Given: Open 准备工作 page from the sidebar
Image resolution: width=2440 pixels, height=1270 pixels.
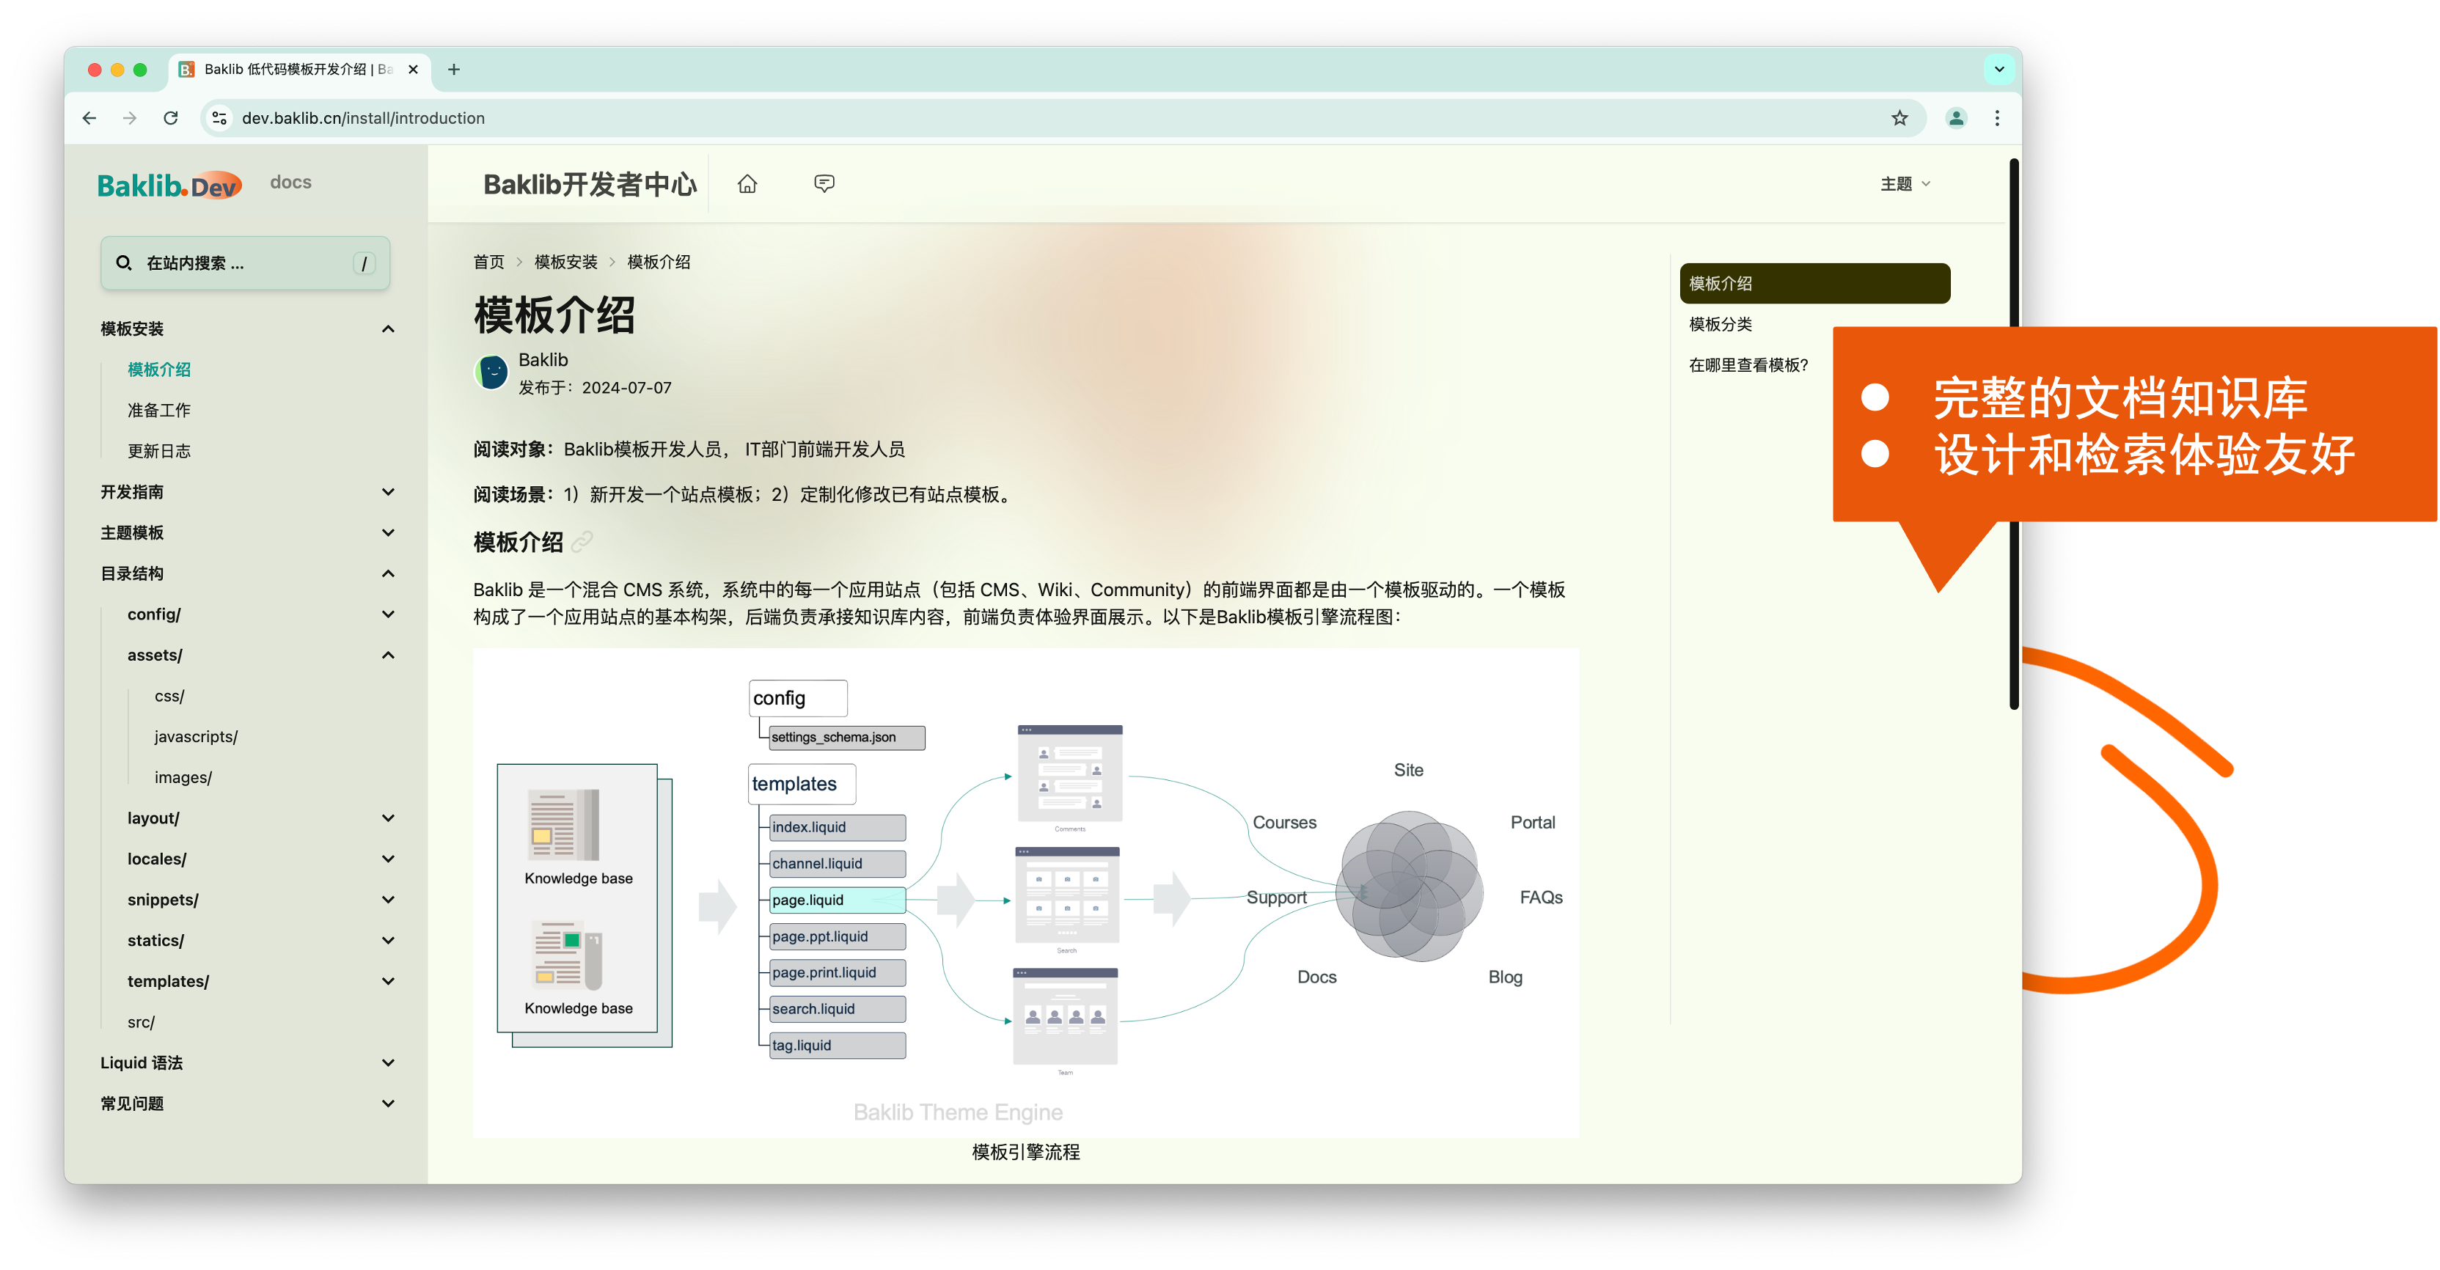Looking at the screenshot, I should (x=158, y=410).
